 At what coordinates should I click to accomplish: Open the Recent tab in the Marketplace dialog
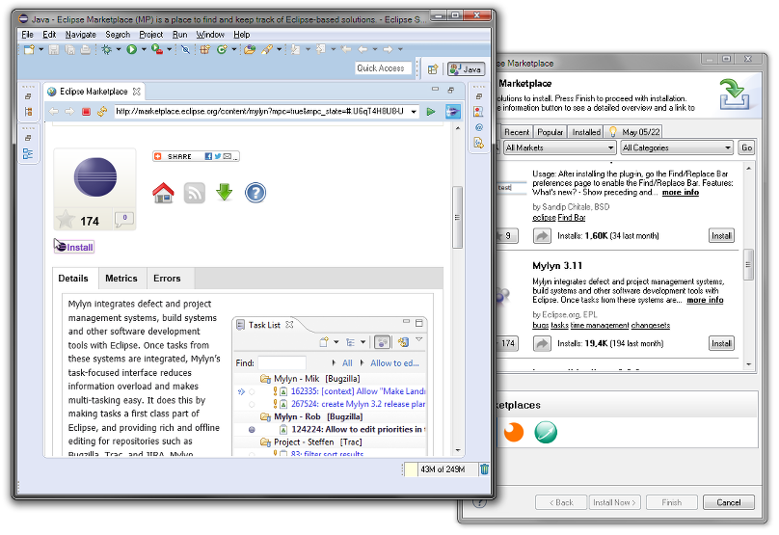click(517, 132)
